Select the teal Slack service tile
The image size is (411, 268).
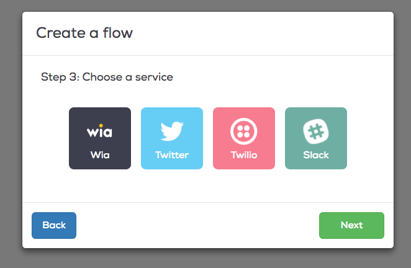pos(316,138)
